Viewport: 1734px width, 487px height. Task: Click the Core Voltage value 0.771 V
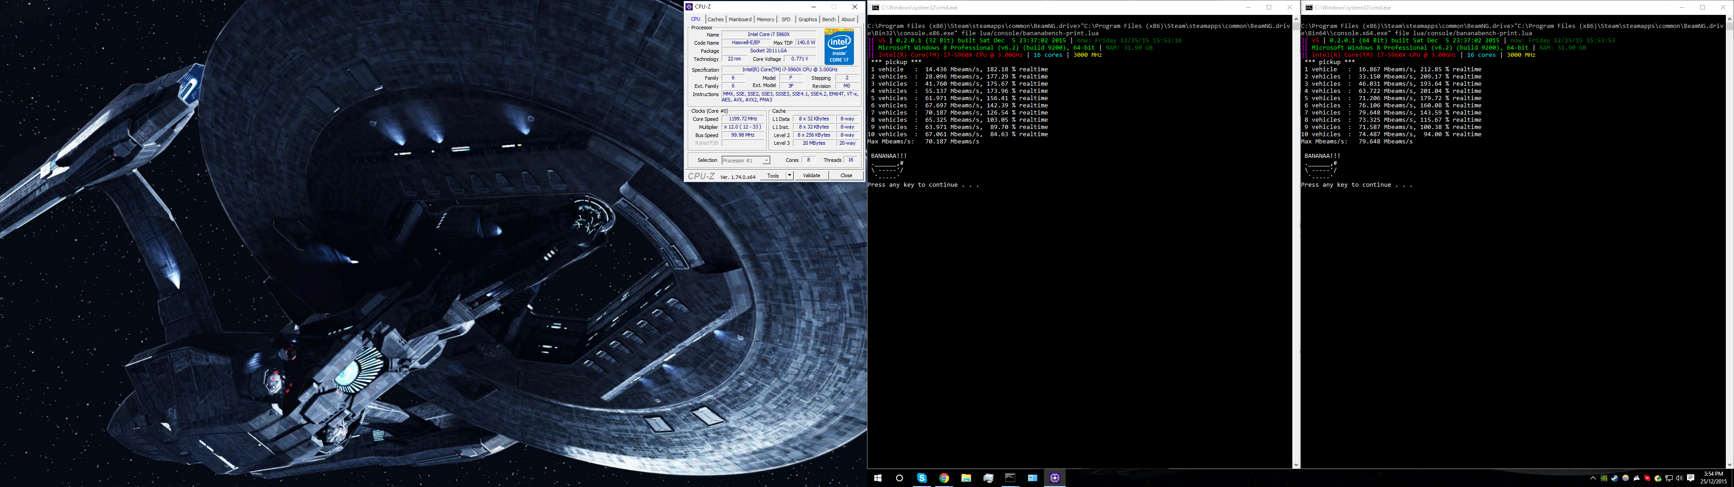(x=800, y=59)
